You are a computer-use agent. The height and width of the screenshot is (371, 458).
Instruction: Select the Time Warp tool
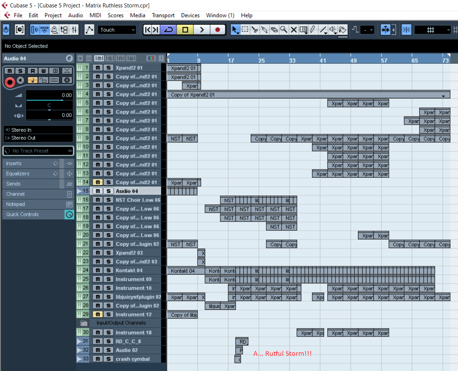tap(303, 30)
